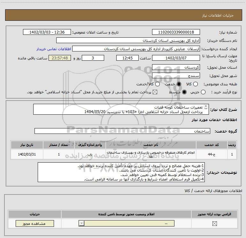Click the جزئیات اطلاعات نیاز page title

coord(218,15)
